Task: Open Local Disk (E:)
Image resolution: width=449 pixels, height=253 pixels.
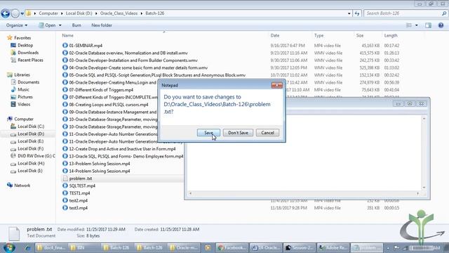Action: (31, 141)
